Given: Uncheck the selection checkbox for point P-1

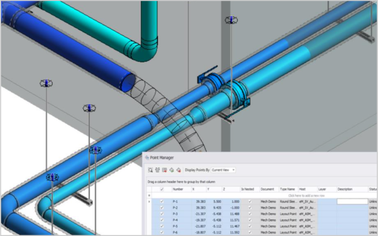Looking at the screenshot, I should 162,201.
